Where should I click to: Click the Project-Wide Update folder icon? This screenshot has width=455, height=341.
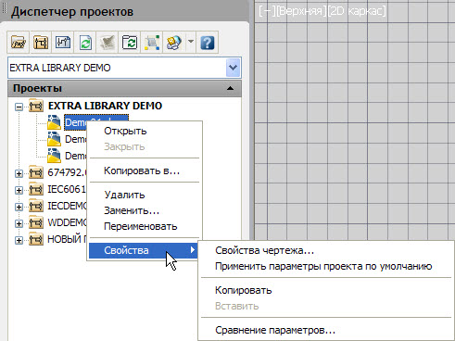pos(130,43)
